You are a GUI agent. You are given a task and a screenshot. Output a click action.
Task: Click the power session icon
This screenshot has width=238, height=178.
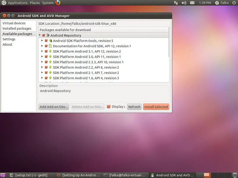pos(234,3)
